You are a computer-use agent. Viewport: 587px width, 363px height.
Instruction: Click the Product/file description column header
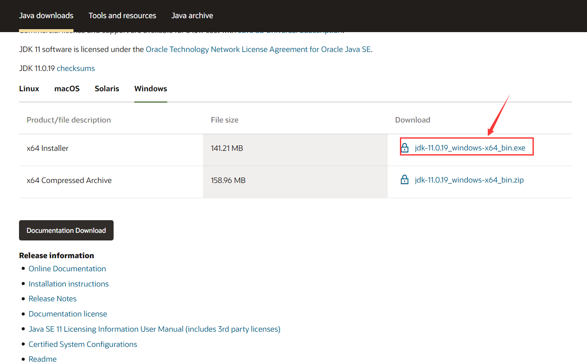click(68, 120)
